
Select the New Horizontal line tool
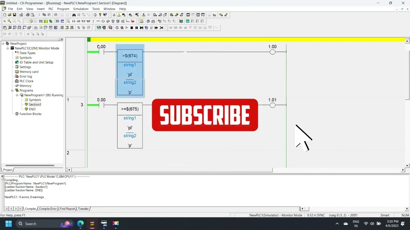click(98, 21)
